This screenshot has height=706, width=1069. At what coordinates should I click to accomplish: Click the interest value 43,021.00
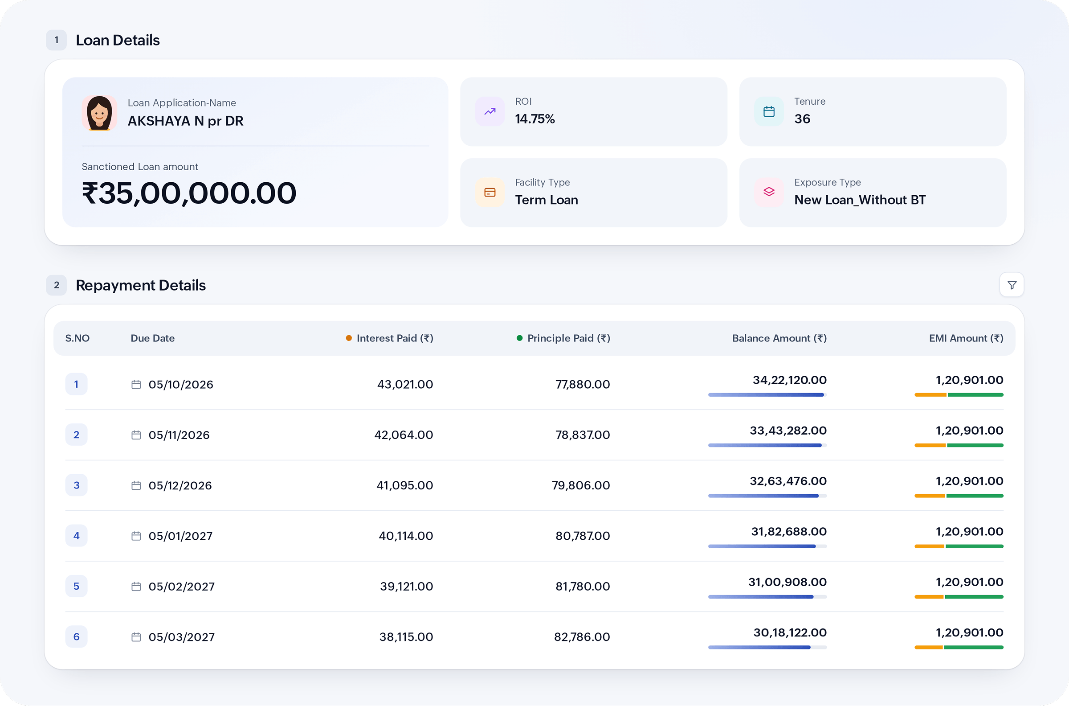[x=405, y=385]
